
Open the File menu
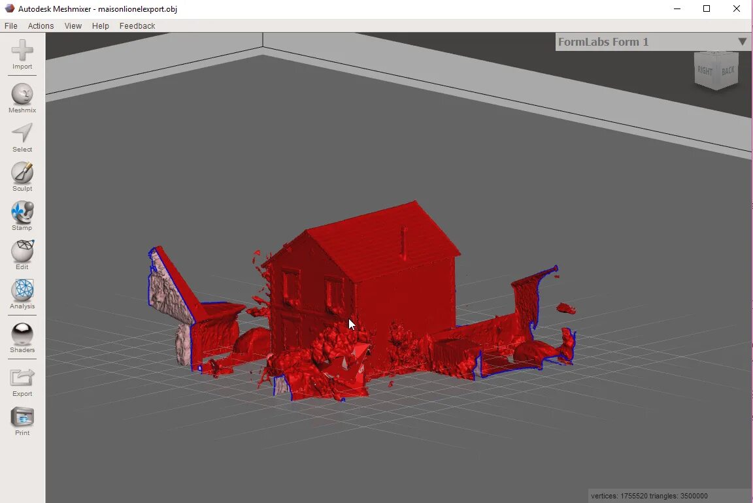10,26
